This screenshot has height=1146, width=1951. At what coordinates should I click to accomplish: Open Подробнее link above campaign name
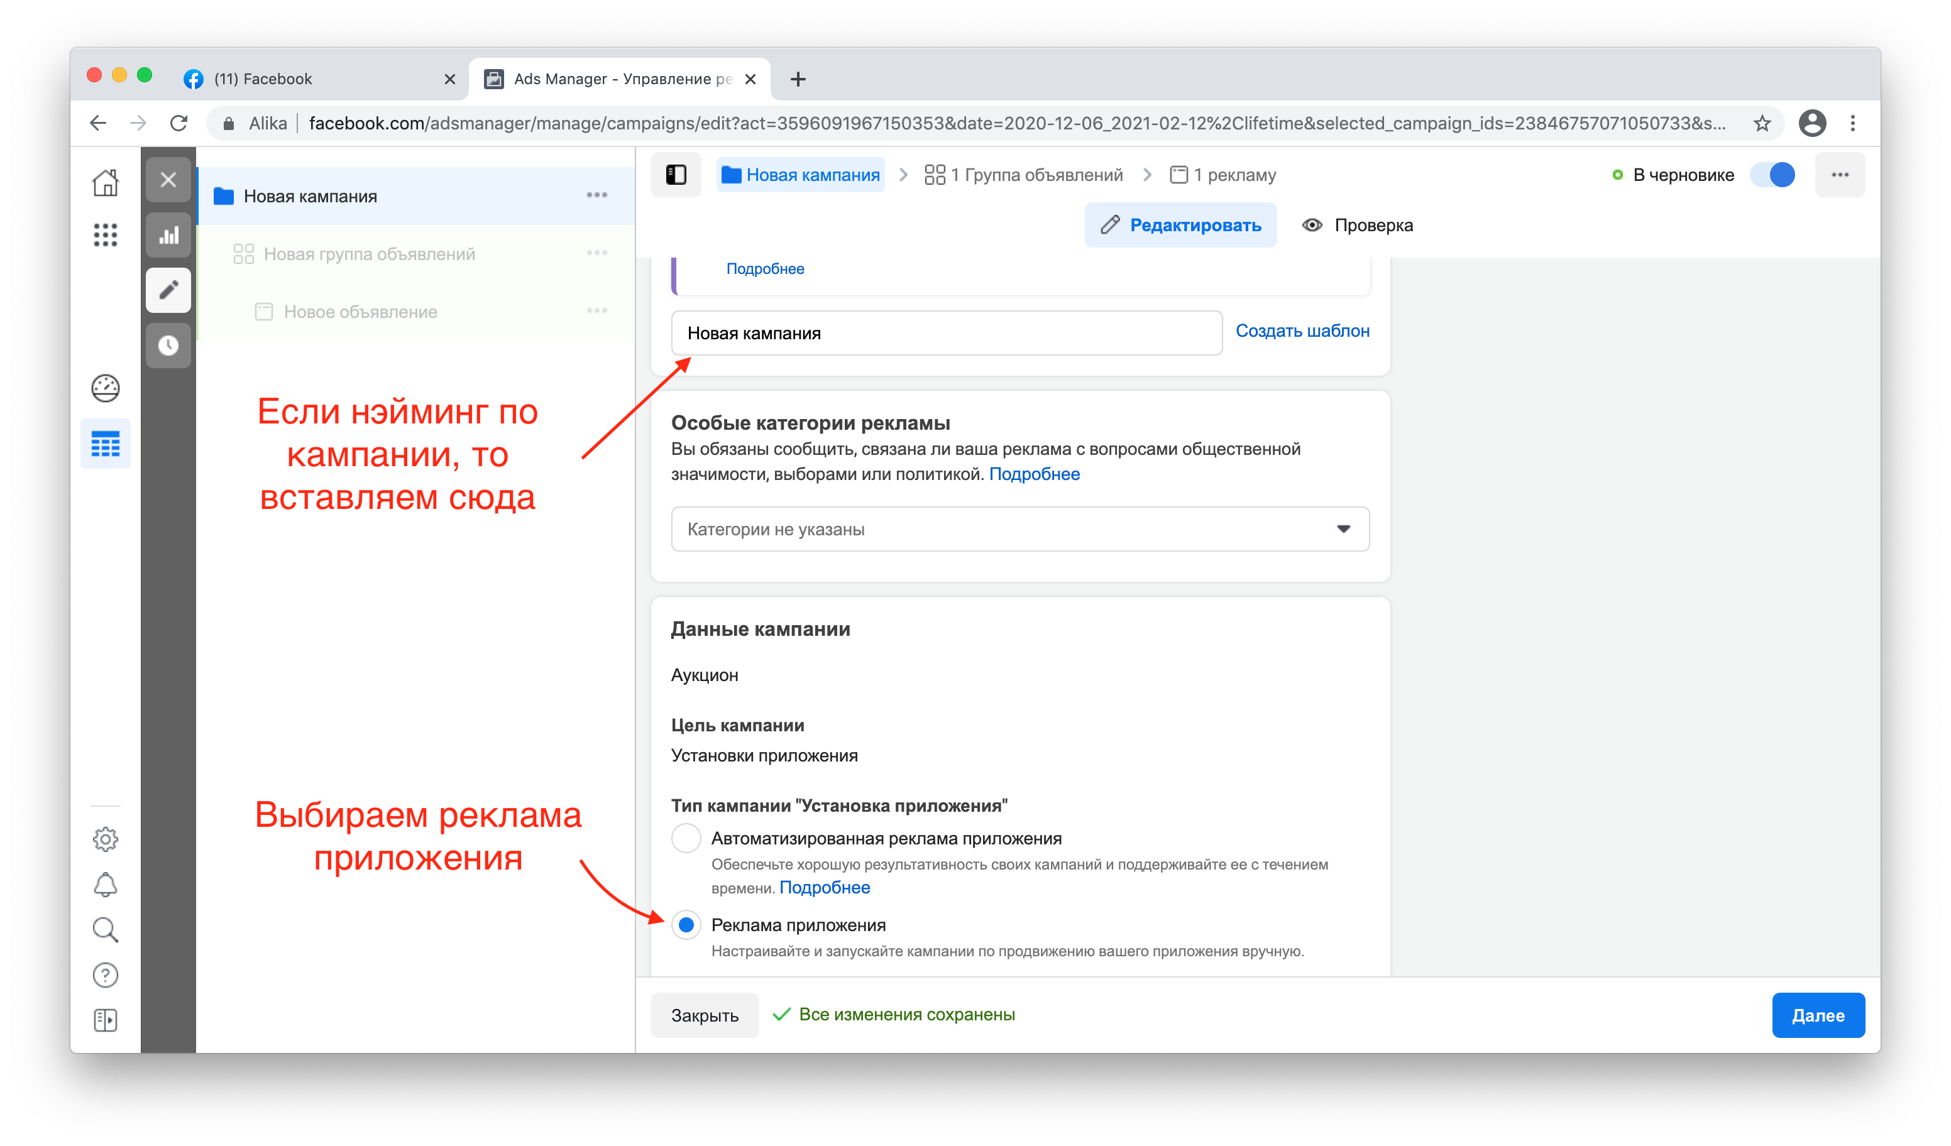(765, 268)
